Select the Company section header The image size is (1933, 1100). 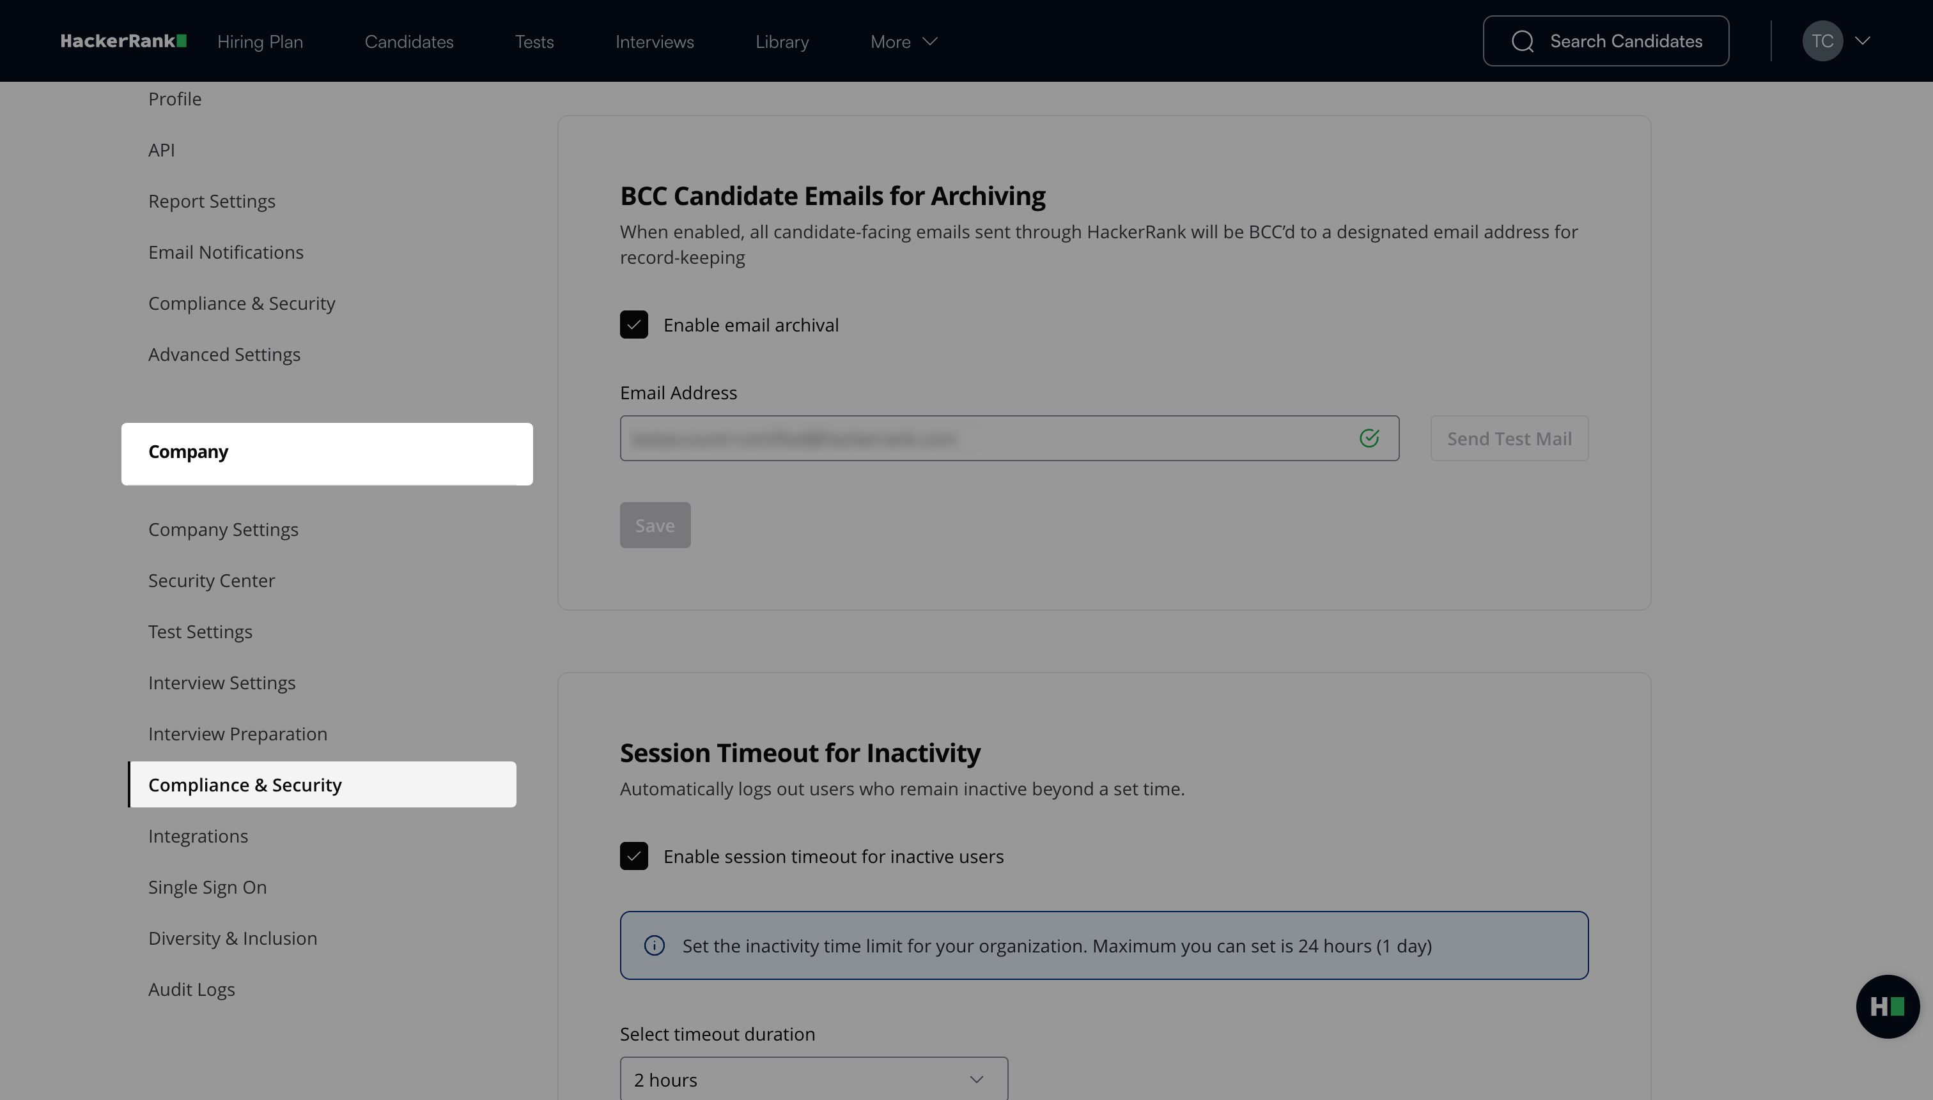coord(327,454)
